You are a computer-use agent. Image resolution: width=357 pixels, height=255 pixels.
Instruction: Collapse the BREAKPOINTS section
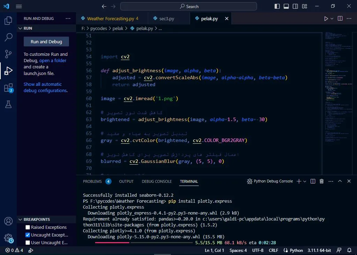click(37, 219)
